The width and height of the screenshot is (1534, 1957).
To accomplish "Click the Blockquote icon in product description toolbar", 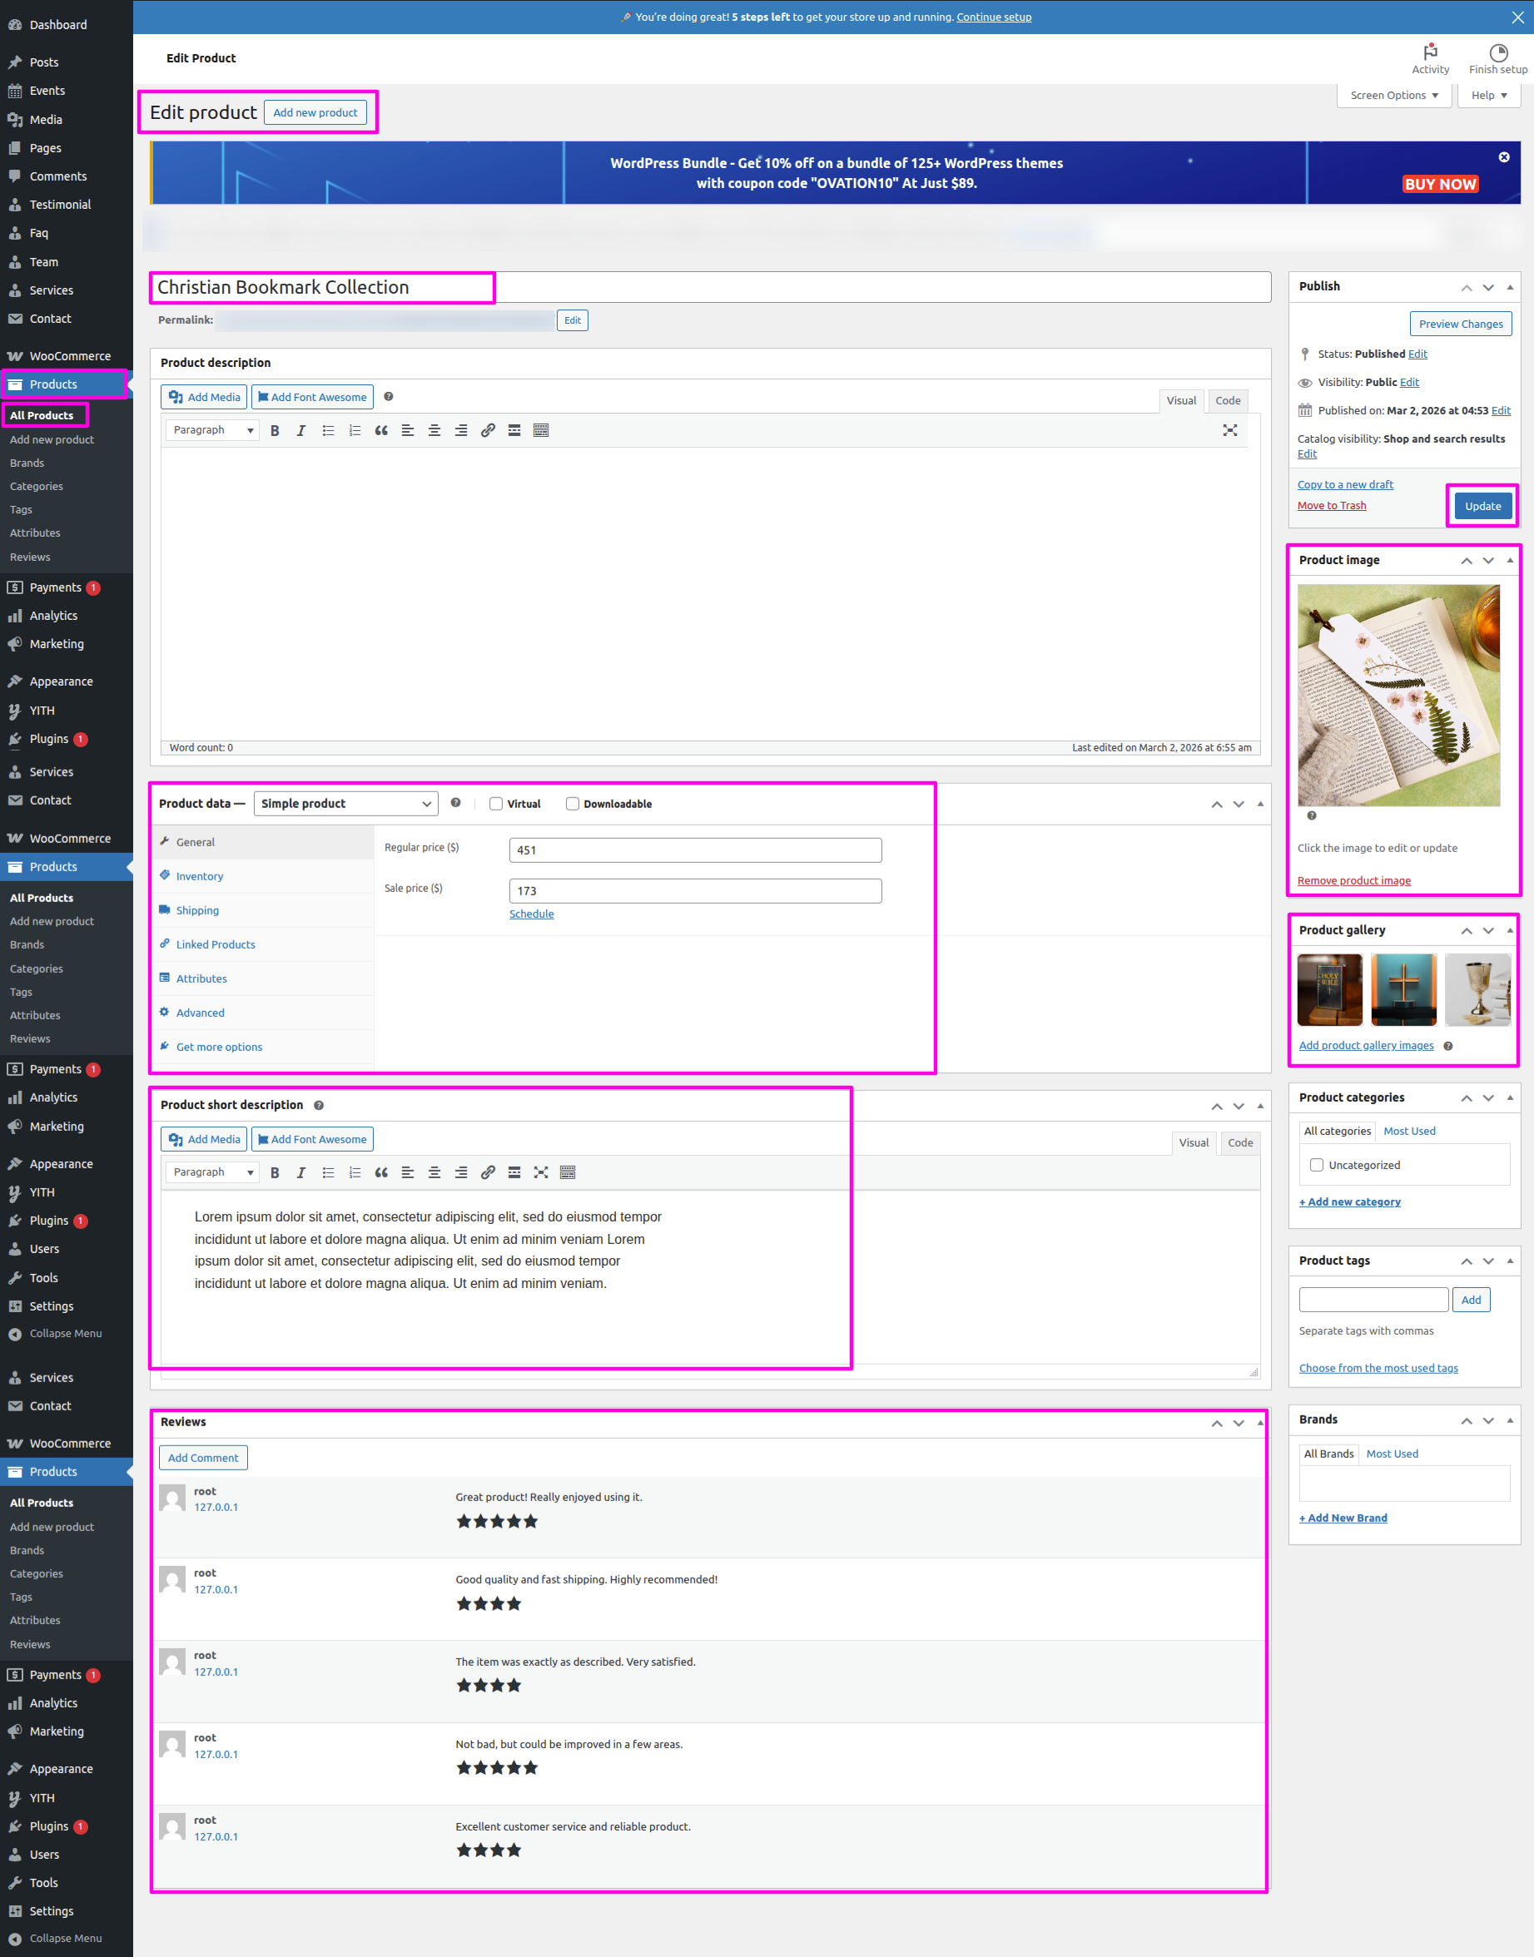I will (x=381, y=431).
